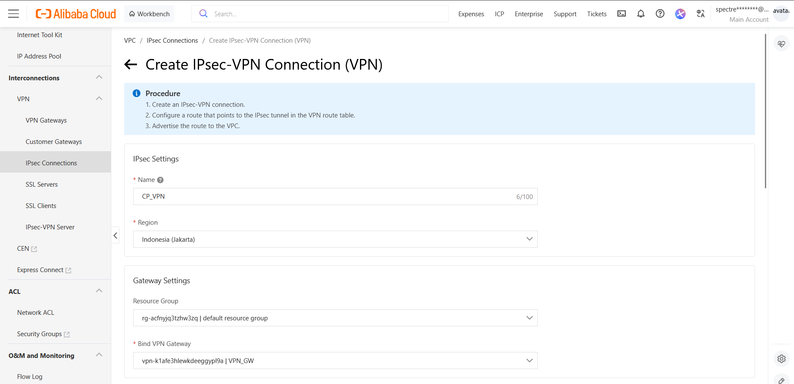Image resolution: width=794 pixels, height=384 pixels.
Task: Open the notifications bell
Action: (641, 14)
